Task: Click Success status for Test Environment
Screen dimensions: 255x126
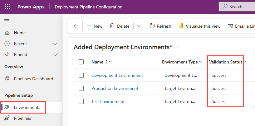Action: pyautogui.click(x=219, y=101)
